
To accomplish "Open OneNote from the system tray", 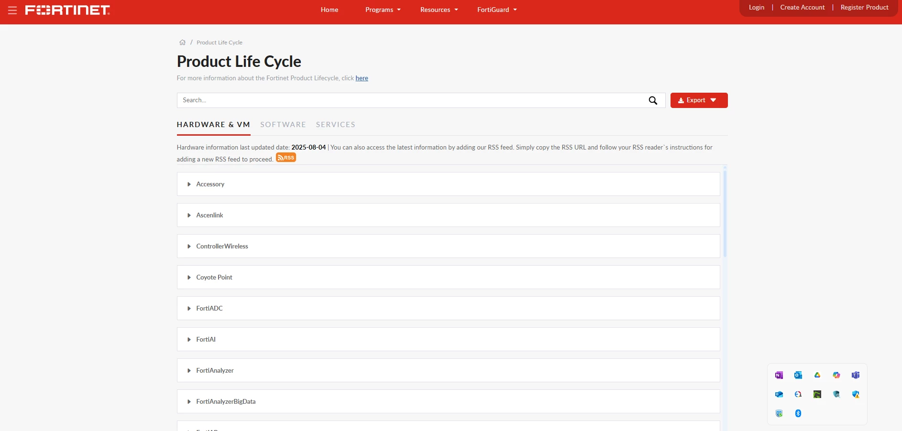I will (779, 375).
